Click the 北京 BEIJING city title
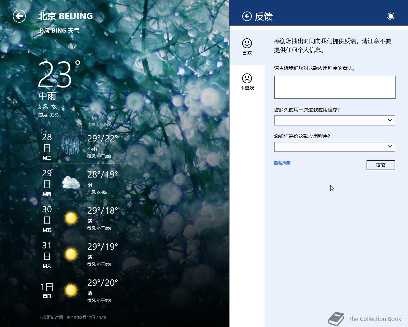408x327 pixels. [x=65, y=16]
